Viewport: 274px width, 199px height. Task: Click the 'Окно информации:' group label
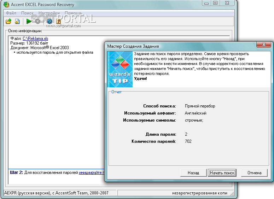[25, 31]
